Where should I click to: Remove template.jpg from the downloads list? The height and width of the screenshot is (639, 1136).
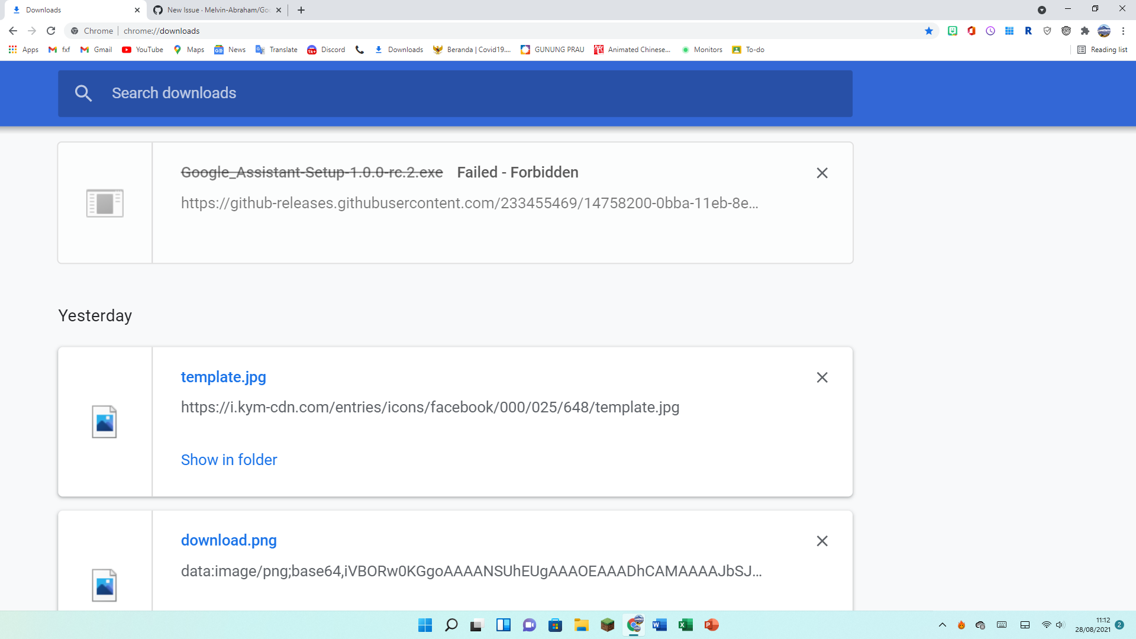point(822,377)
